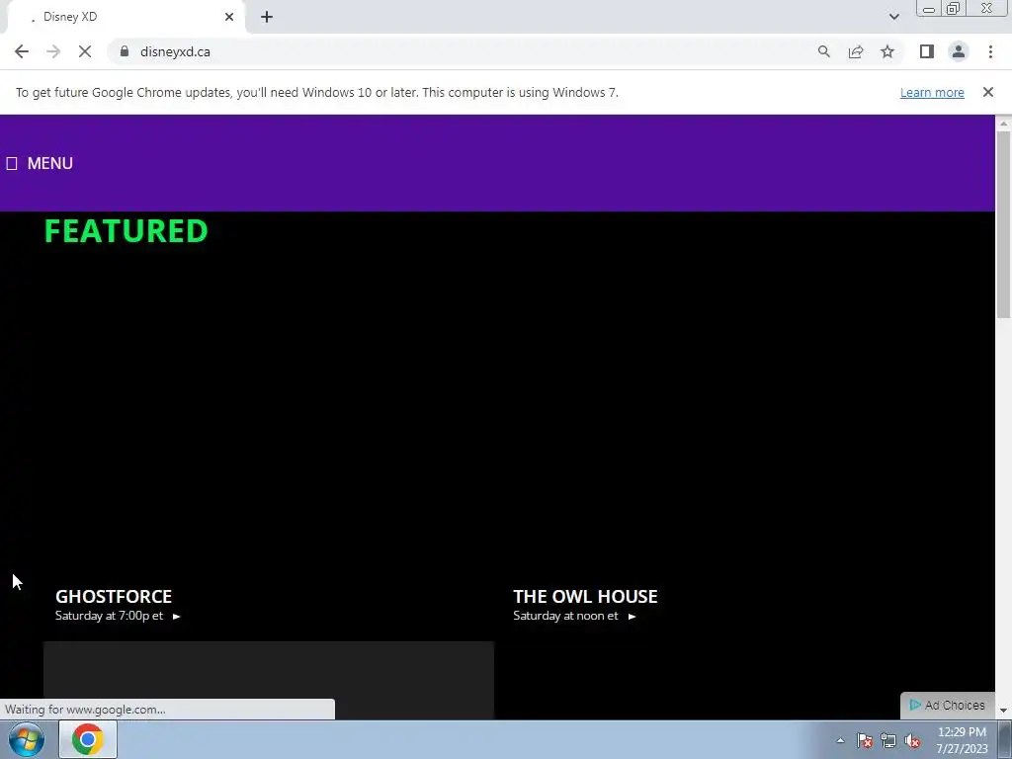The width and height of the screenshot is (1012, 759).
Task: Click the browser back arrow
Action: pyautogui.click(x=22, y=51)
